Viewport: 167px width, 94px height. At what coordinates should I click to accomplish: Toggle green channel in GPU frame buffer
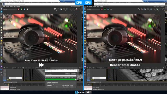coord(105,9)
